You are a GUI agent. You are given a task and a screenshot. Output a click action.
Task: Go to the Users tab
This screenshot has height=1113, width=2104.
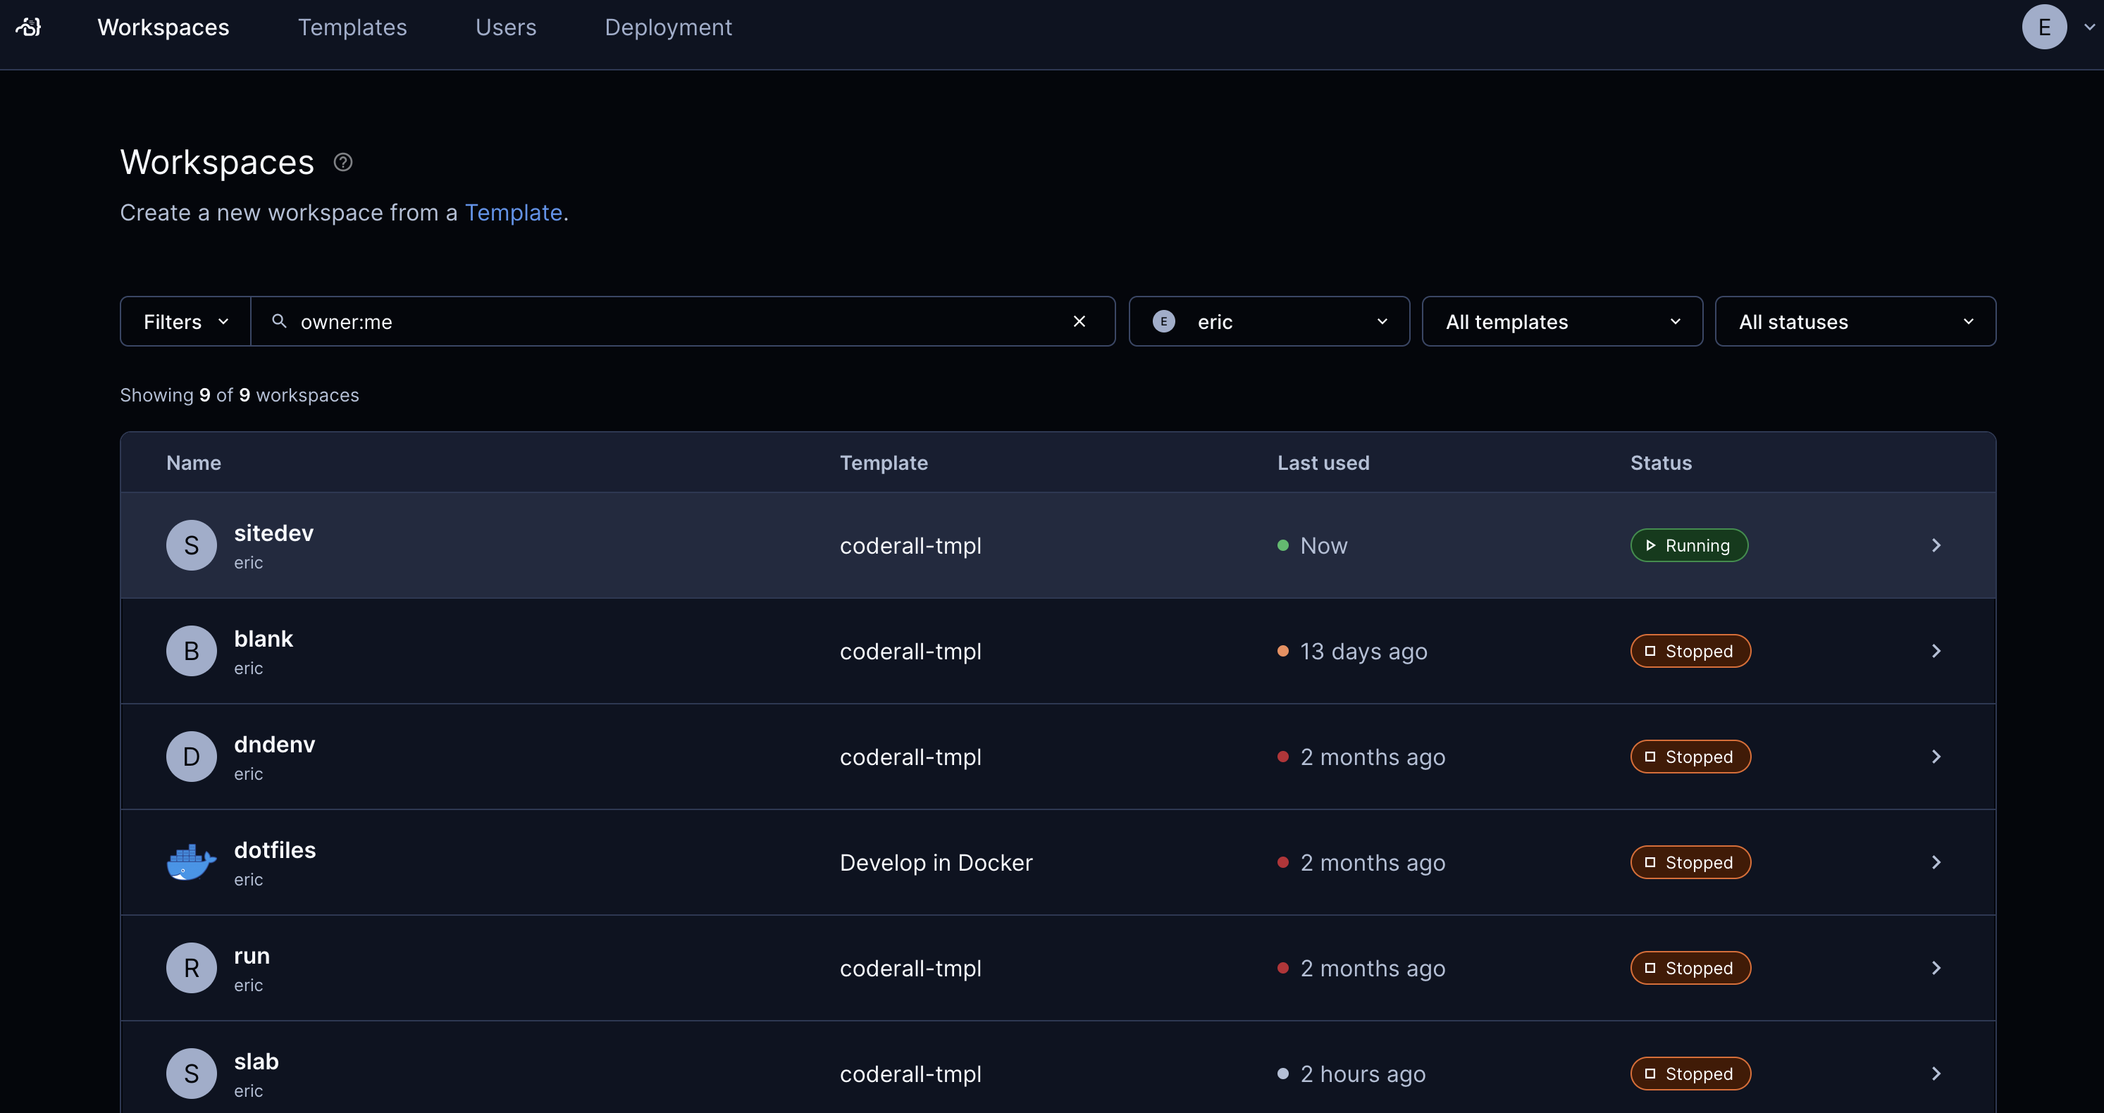506,27
